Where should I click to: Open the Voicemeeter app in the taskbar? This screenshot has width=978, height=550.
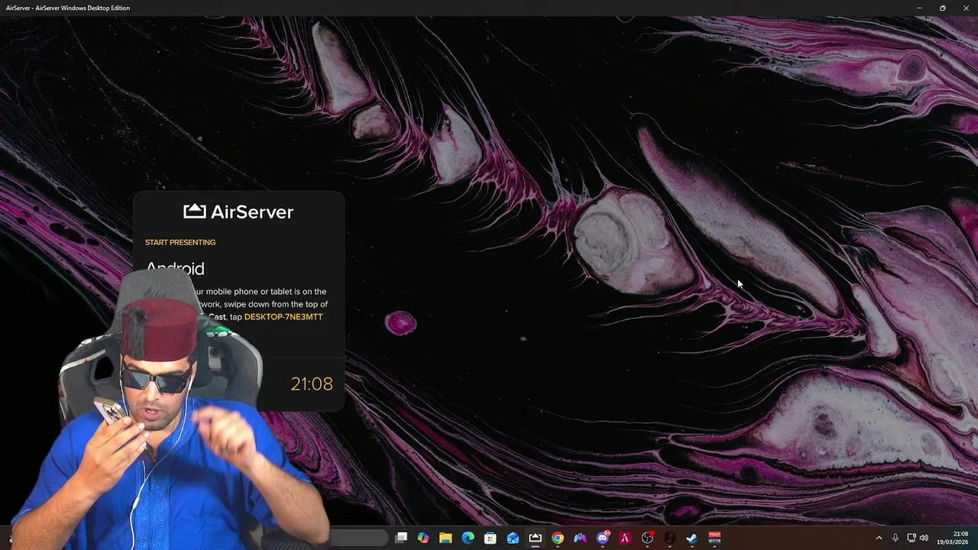coord(714,538)
